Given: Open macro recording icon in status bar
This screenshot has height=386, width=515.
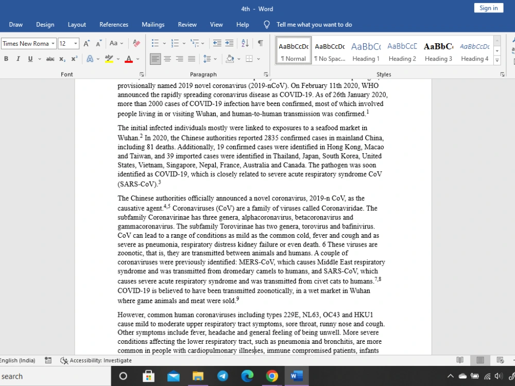Looking at the screenshot, I should point(48,360).
